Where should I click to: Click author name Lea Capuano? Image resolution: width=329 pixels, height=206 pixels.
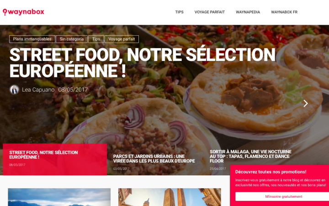click(x=38, y=90)
